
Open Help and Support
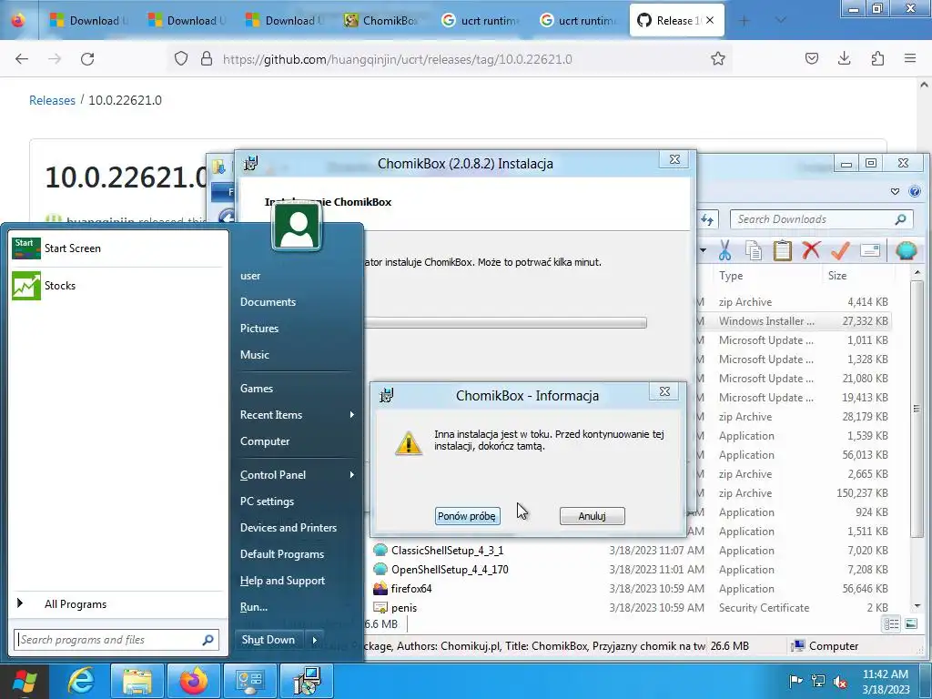pyautogui.click(x=282, y=581)
